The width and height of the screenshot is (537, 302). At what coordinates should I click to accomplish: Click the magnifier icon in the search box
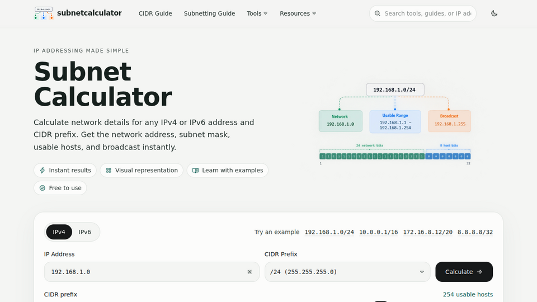[x=378, y=13]
